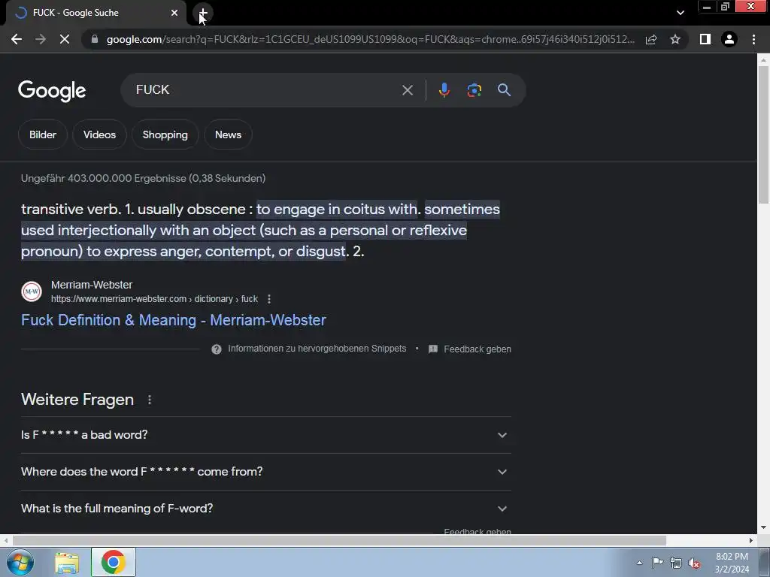
Task: Close the FUCK - Google Suche tab
Action: pyautogui.click(x=174, y=13)
